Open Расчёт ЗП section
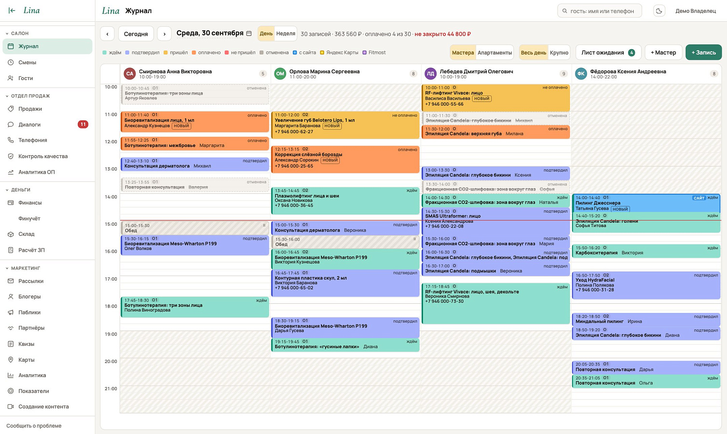727x434 pixels. pyautogui.click(x=47, y=250)
